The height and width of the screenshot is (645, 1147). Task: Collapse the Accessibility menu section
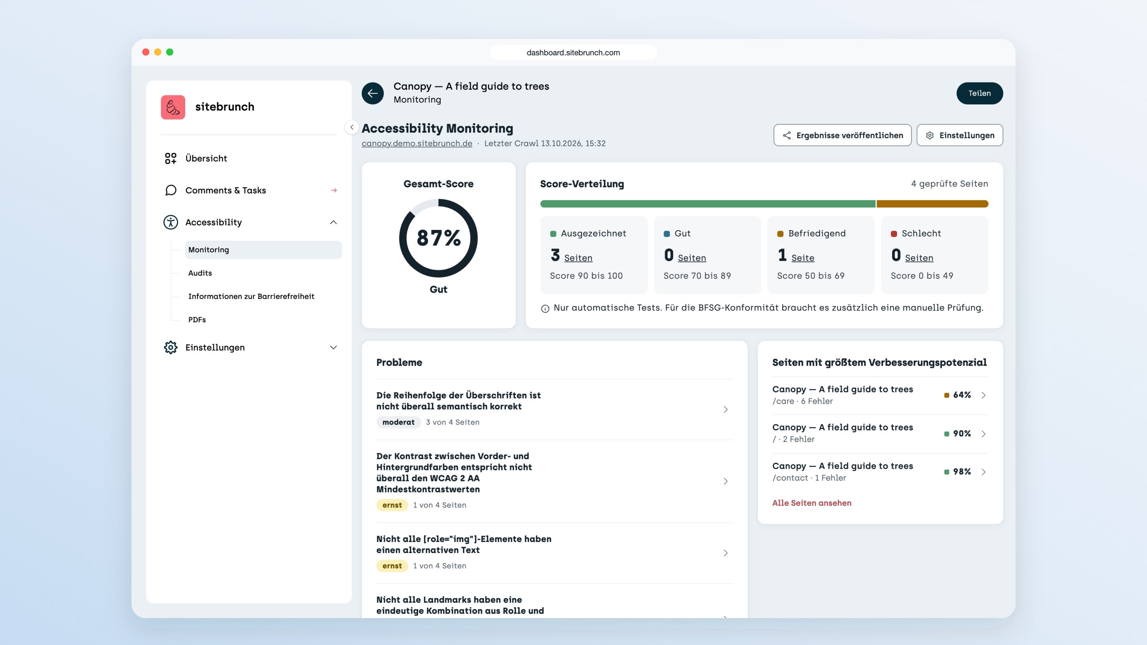tap(333, 222)
